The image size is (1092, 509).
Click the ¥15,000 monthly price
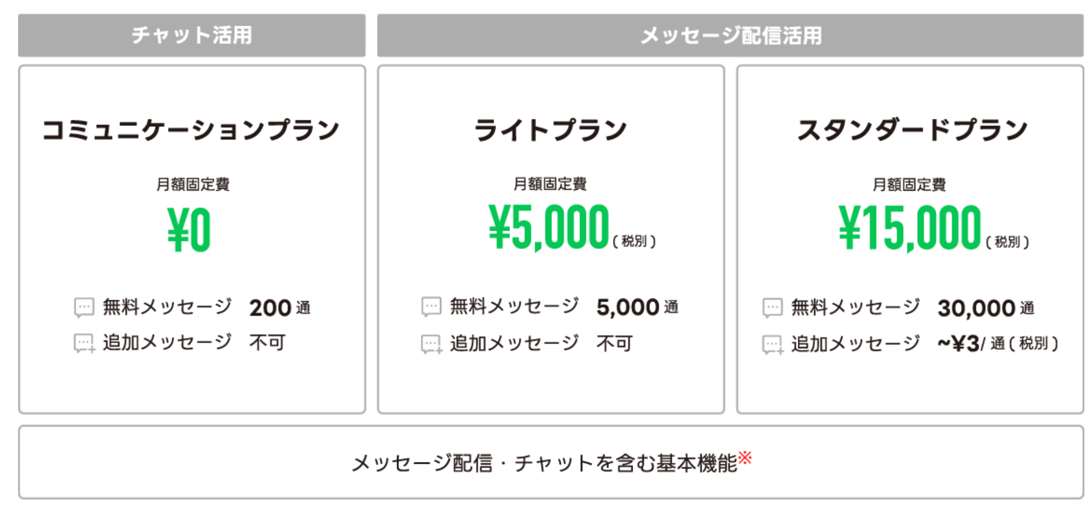(910, 228)
